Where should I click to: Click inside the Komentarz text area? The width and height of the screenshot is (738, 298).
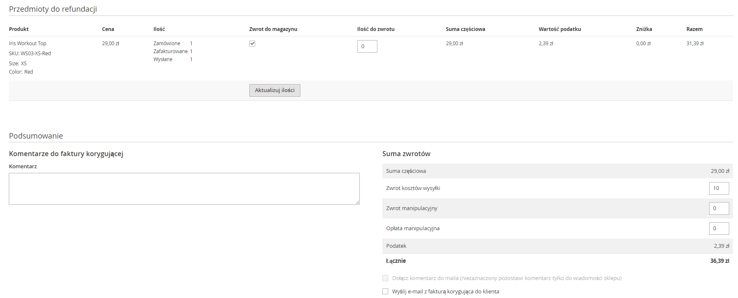coord(184,189)
